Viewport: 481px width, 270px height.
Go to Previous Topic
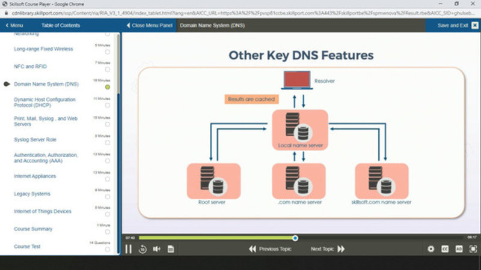coord(270,249)
